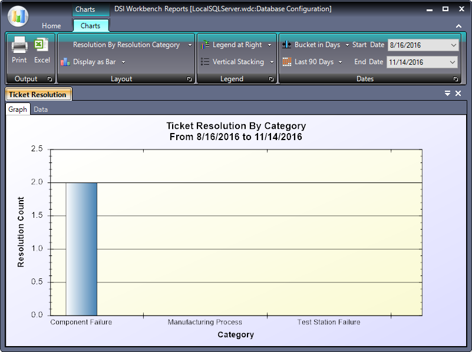Expand the Display as Bar dropdown arrow
This screenshot has width=472, height=352.
pyautogui.click(x=123, y=62)
